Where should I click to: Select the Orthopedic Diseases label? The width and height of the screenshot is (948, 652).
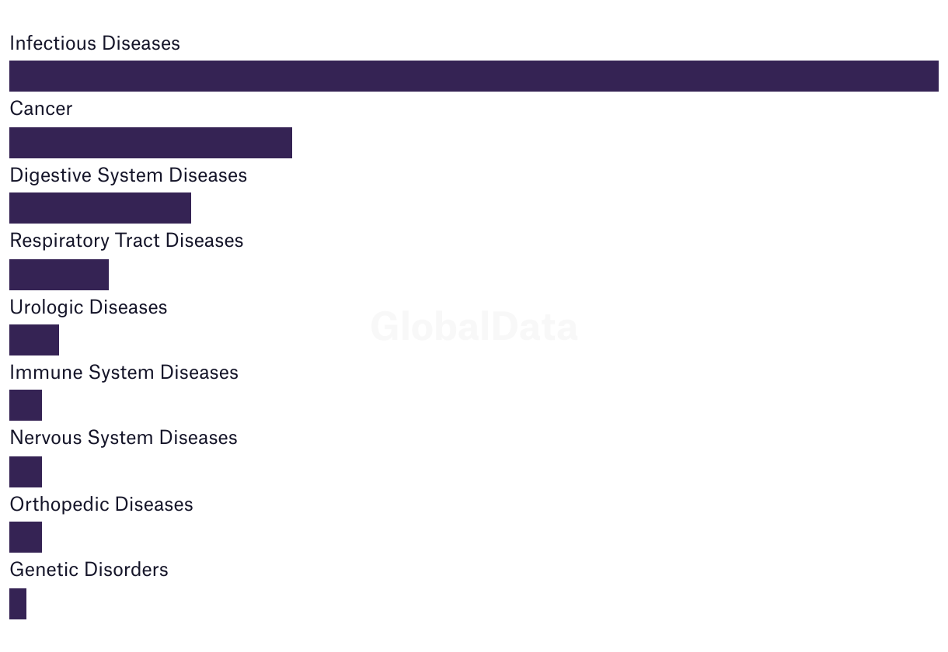[x=102, y=505]
